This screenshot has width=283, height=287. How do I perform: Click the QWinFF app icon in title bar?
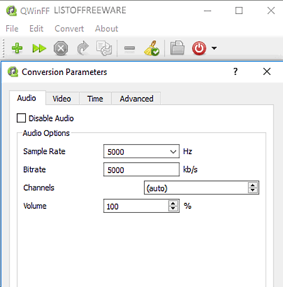click(11, 11)
